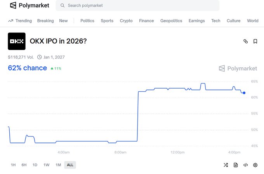
Task: Bookmark the OKX IPO market
Action: pyautogui.click(x=255, y=41)
